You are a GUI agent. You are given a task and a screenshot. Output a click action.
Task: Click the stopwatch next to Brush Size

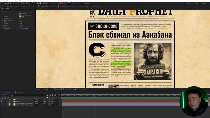tap(4, 18)
